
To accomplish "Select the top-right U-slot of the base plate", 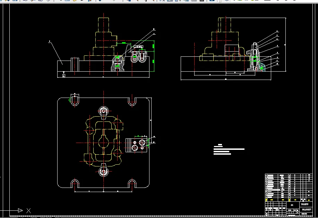I will pos(132,102).
